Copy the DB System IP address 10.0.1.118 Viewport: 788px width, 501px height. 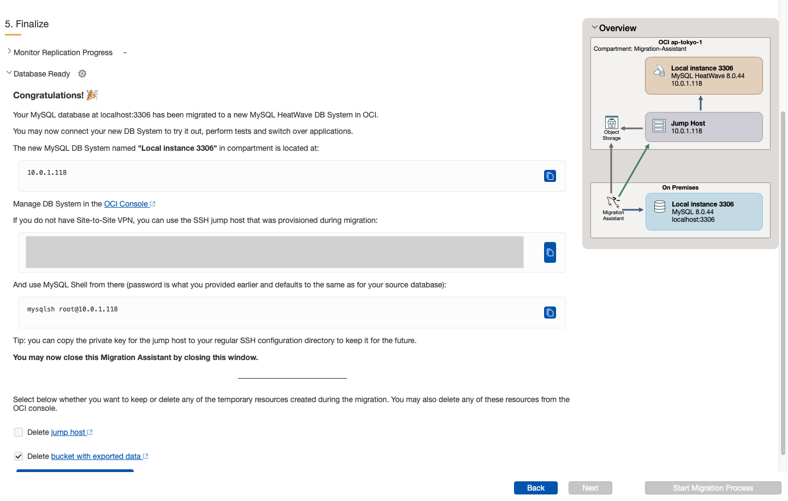550,176
